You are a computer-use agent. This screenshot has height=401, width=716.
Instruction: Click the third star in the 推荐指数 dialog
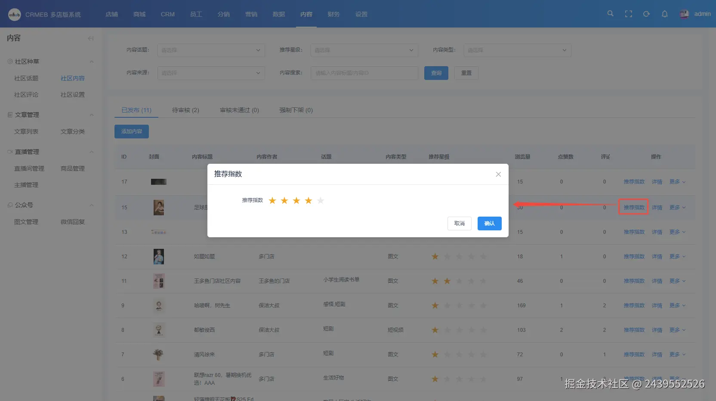pos(296,200)
